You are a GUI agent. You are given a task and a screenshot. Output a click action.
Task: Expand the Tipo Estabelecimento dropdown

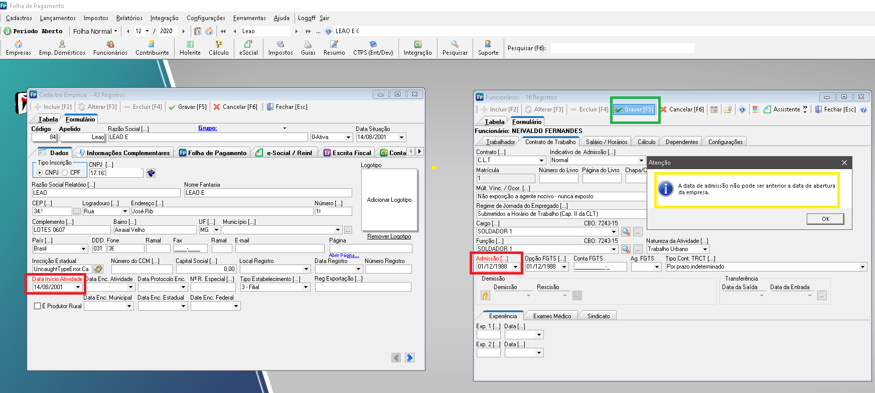tap(306, 287)
